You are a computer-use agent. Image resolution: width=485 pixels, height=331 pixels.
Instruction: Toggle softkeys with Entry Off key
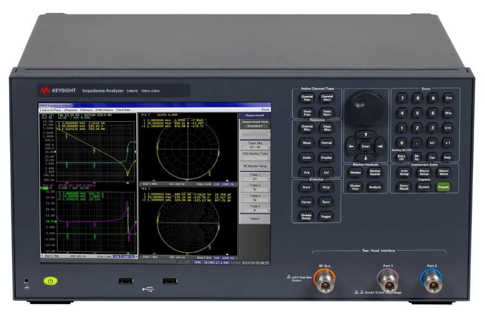tap(401, 156)
